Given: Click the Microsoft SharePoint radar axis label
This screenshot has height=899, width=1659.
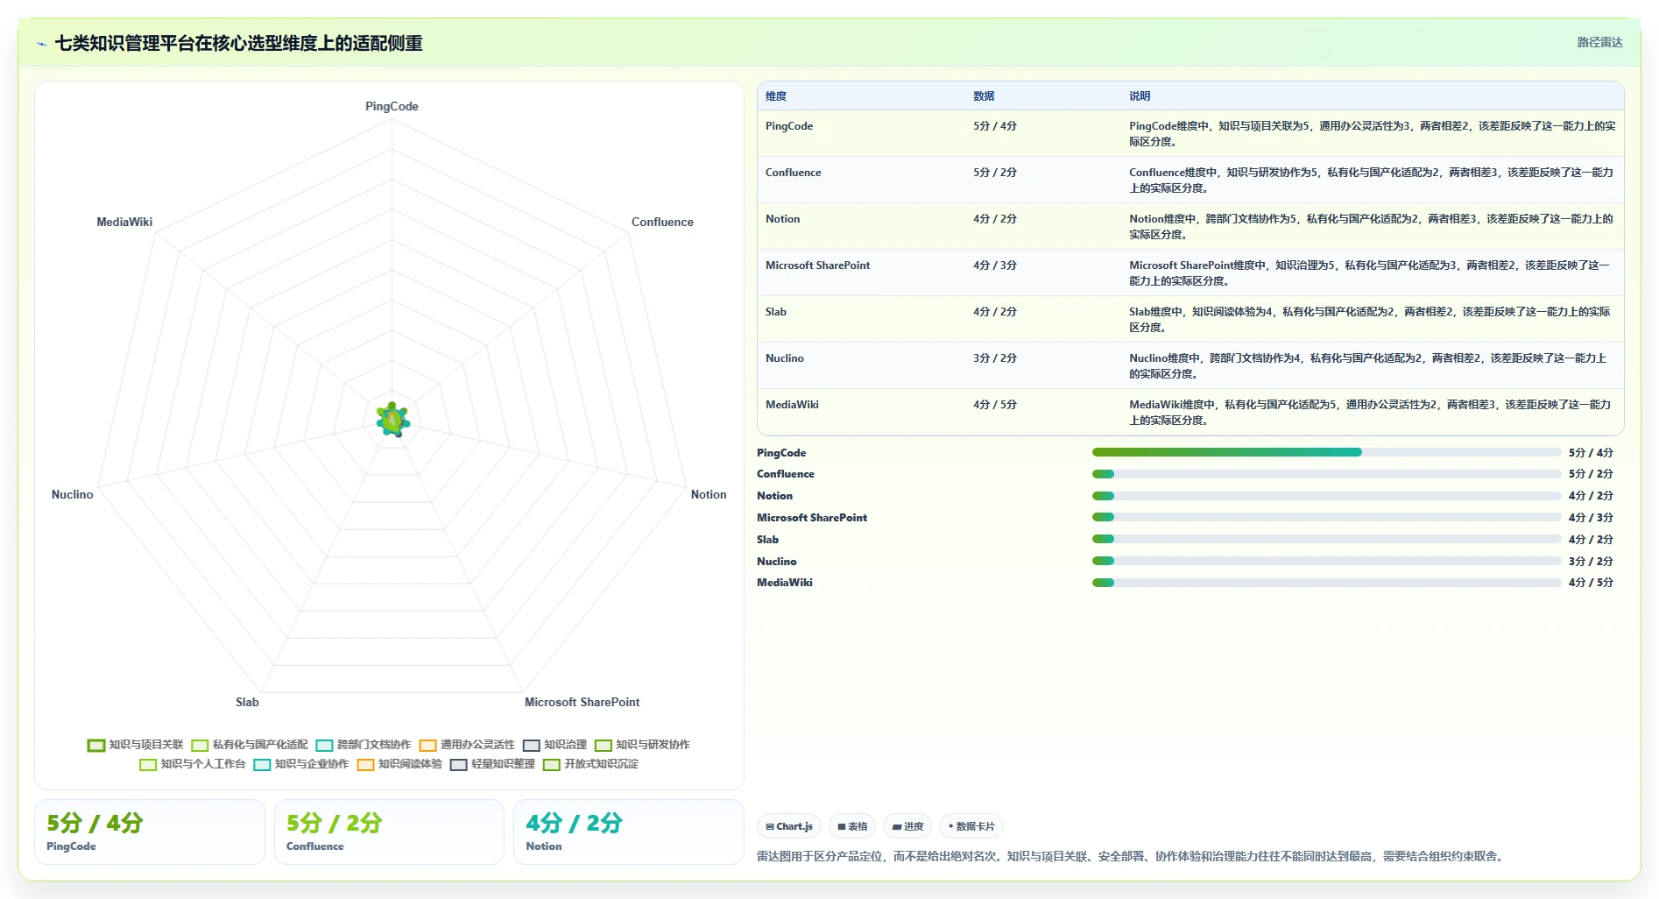Looking at the screenshot, I should tap(582, 702).
